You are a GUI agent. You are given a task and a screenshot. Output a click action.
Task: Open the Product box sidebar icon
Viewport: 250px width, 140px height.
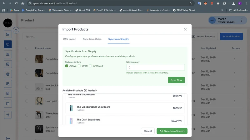(8, 44)
